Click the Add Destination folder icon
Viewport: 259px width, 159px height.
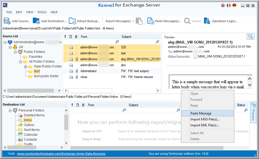point(36,21)
